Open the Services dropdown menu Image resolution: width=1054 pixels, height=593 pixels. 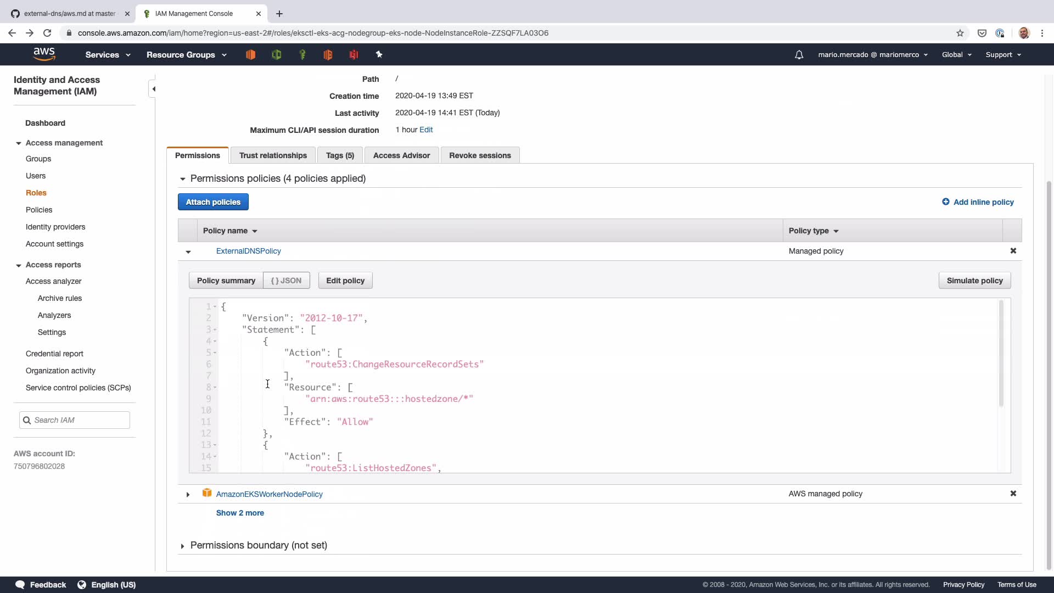(x=108, y=54)
